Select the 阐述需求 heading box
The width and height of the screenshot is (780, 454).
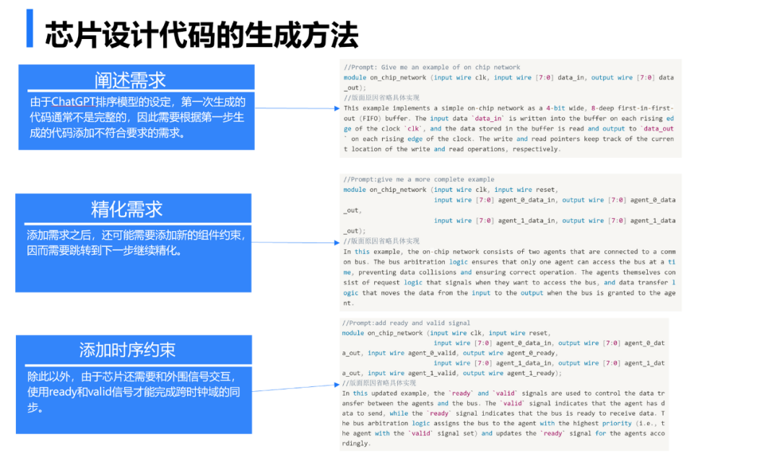pos(136,79)
